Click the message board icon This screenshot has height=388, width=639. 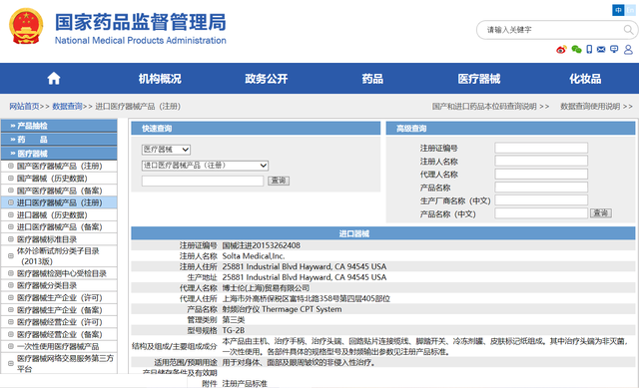point(614,50)
